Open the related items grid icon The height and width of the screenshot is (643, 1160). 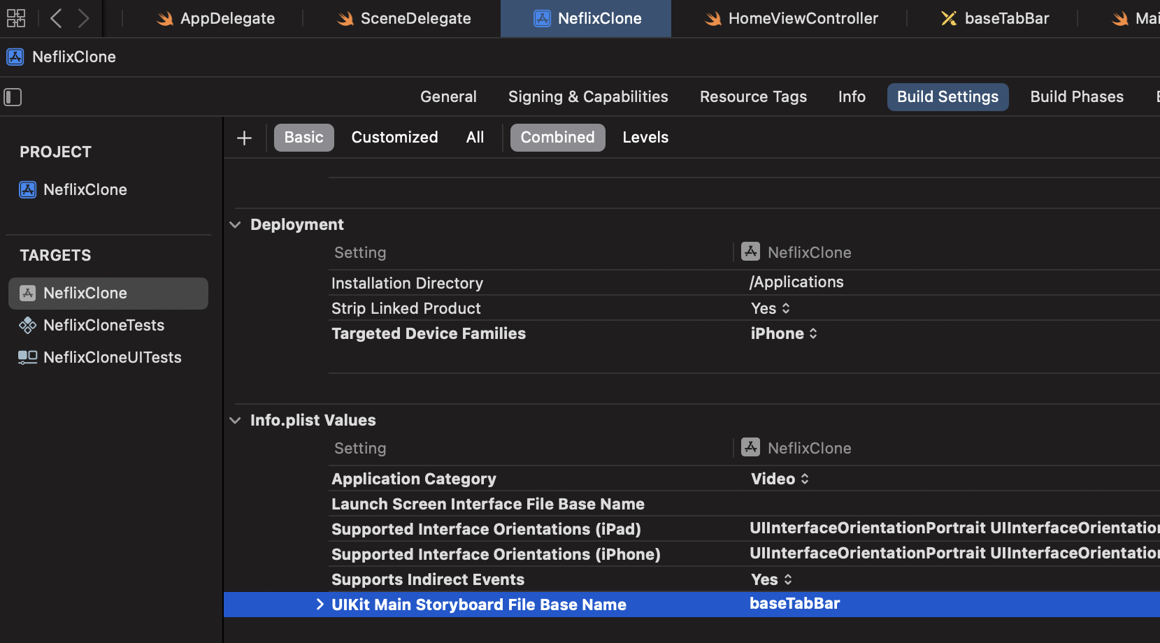point(16,18)
